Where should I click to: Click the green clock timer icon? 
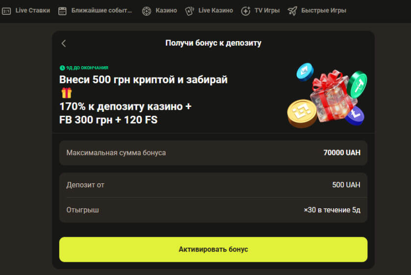coord(62,68)
